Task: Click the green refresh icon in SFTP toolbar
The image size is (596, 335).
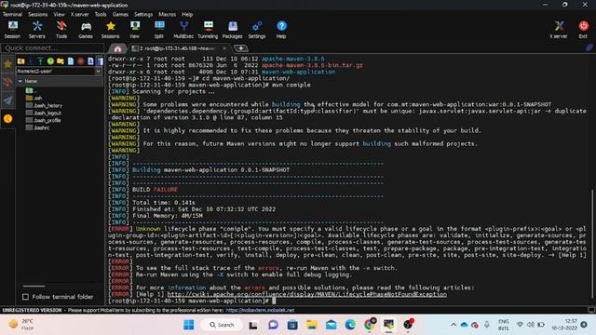Action: 50,60
